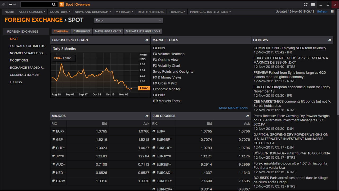Open the Euro currency dropdown
This screenshot has width=339, height=191.
click(128, 20)
